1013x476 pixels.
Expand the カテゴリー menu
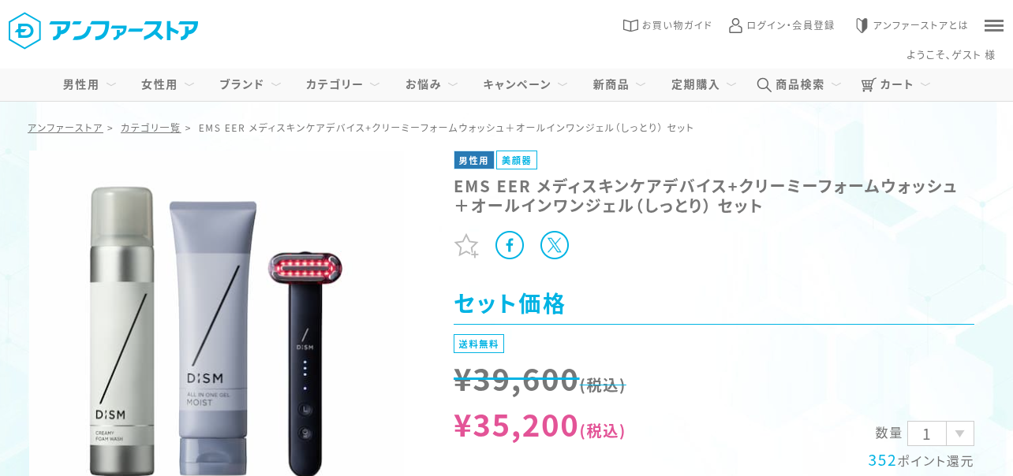(342, 84)
